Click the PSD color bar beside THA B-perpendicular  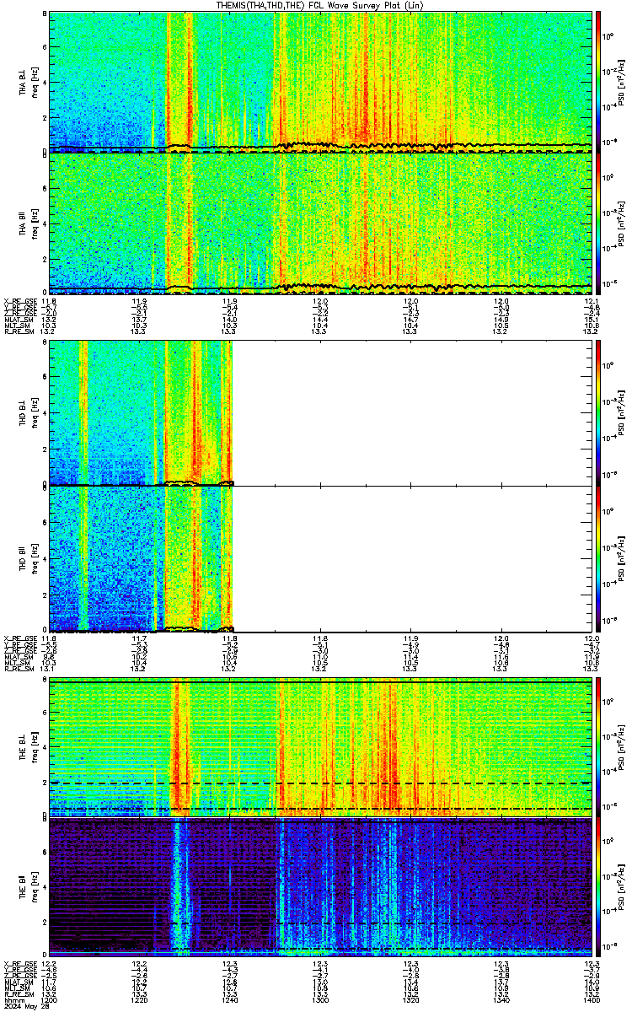point(598,82)
